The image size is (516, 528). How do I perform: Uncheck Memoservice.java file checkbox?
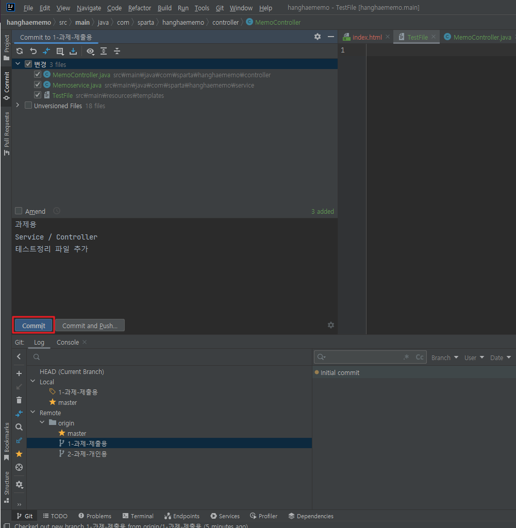38,85
